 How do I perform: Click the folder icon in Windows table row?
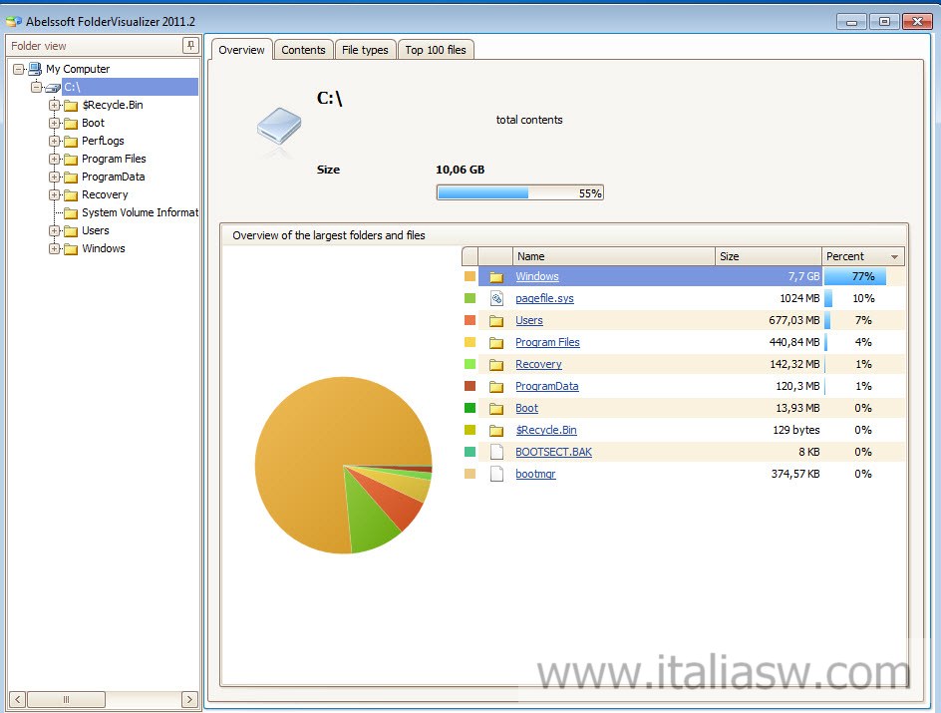click(x=496, y=276)
